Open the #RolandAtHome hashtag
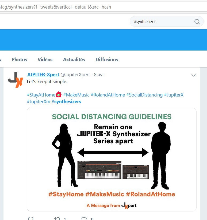The width and height of the screenshot is (207, 220). point(108,95)
